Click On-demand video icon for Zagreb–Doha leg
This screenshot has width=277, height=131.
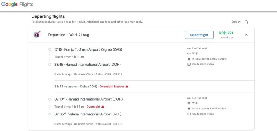[x=189, y=64]
